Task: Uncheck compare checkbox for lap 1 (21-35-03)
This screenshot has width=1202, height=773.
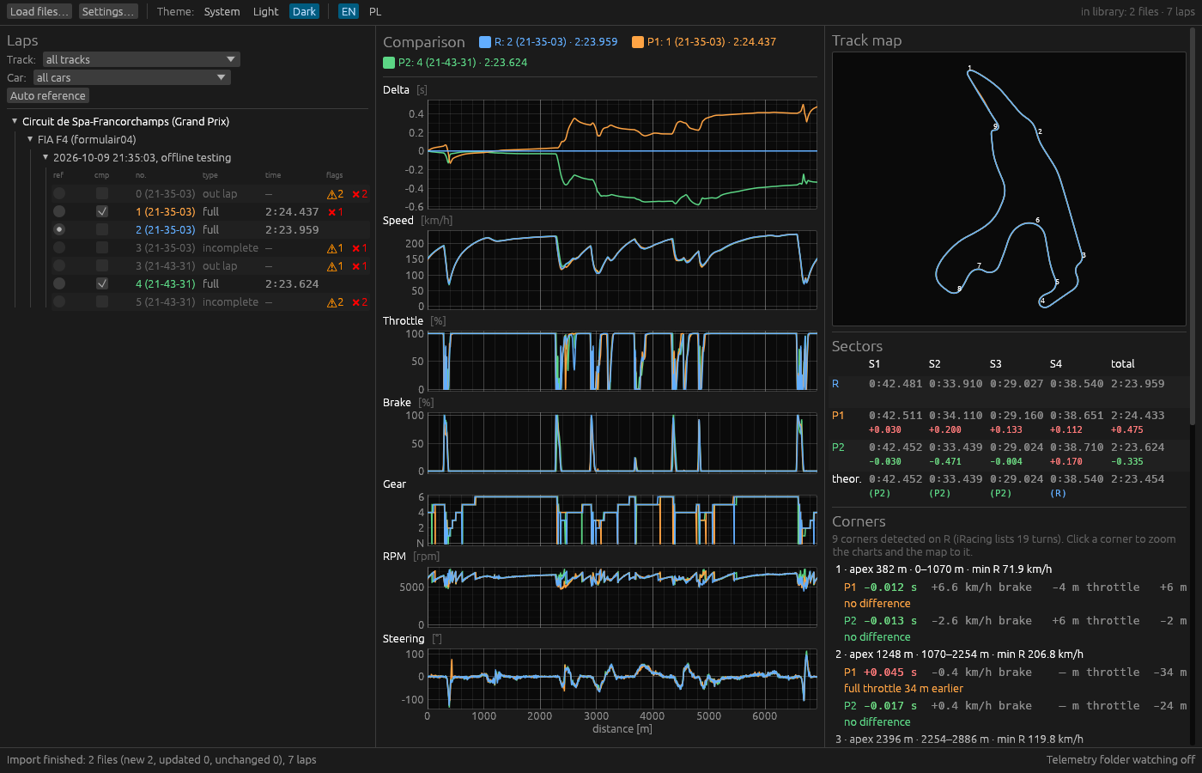Action: click(102, 211)
